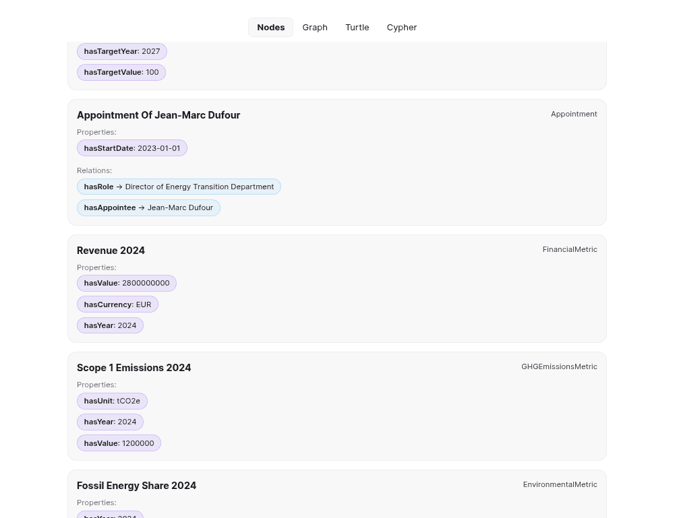Switch to the Graph tab

pyautogui.click(x=314, y=27)
